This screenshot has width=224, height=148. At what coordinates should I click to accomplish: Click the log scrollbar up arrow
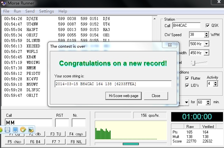coord(155,19)
